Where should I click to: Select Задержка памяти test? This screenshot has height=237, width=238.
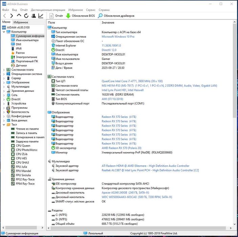[x=27, y=142]
